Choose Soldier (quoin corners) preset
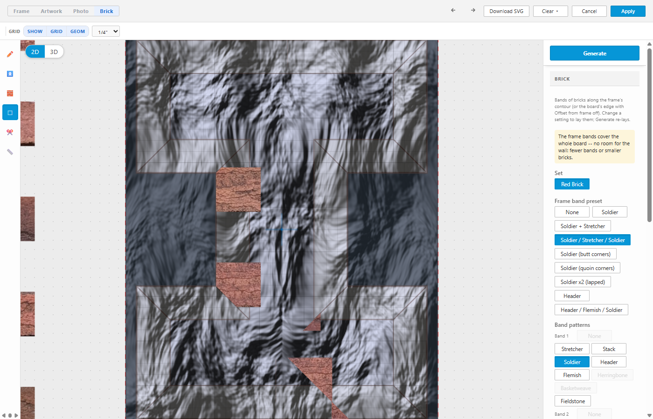 click(x=587, y=268)
